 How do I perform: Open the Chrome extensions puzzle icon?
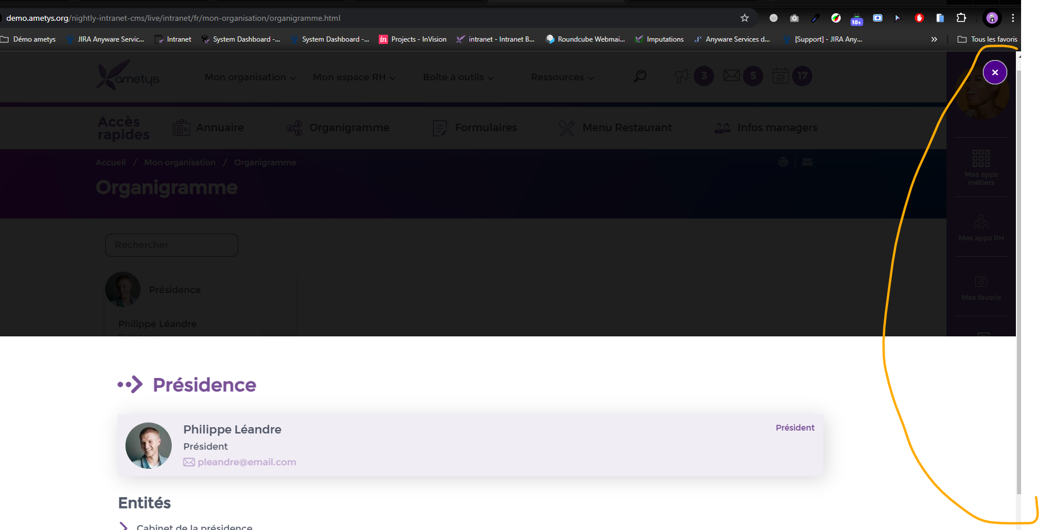coord(961,18)
